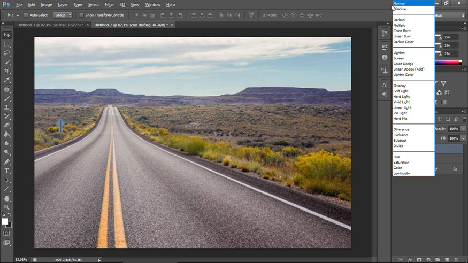Select the History Brush tool
This screenshot has width=468, height=263.
click(6, 117)
